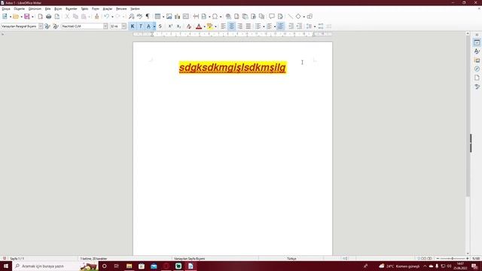Select the Line drawing tool
Image resolution: width=482 pixels, height=271 pixels.
(x=290, y=17)
